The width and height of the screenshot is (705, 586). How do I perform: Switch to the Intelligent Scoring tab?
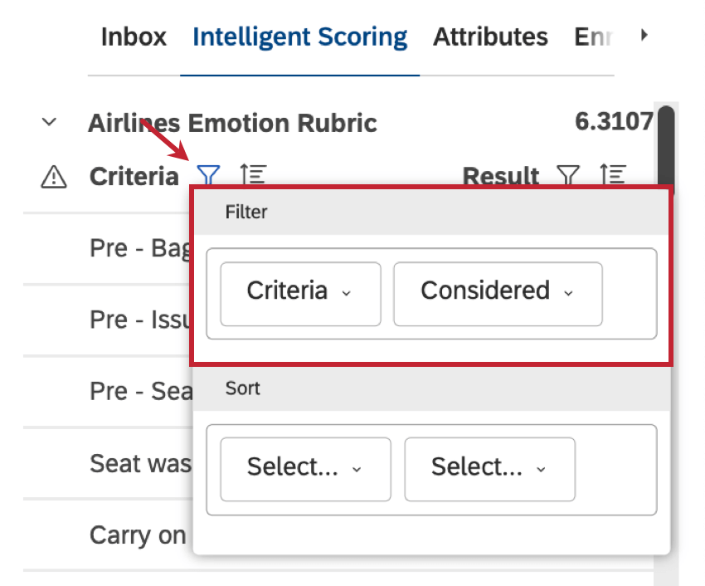(x=299, y=37)
